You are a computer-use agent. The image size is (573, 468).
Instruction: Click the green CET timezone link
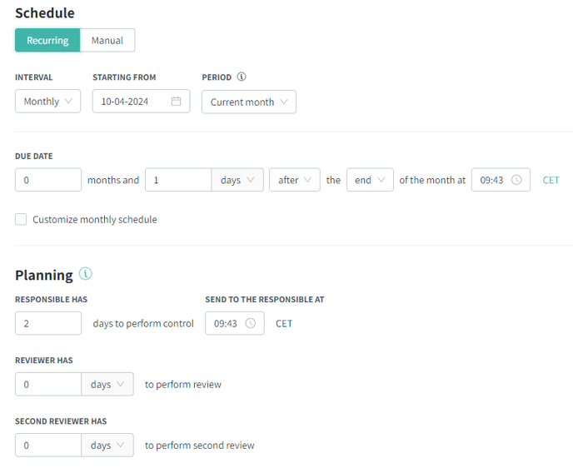(551, 180)
